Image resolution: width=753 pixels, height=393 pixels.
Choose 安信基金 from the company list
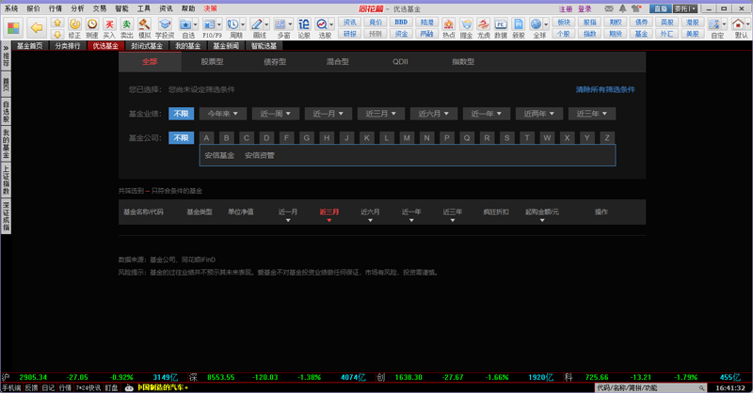point(219,155)
